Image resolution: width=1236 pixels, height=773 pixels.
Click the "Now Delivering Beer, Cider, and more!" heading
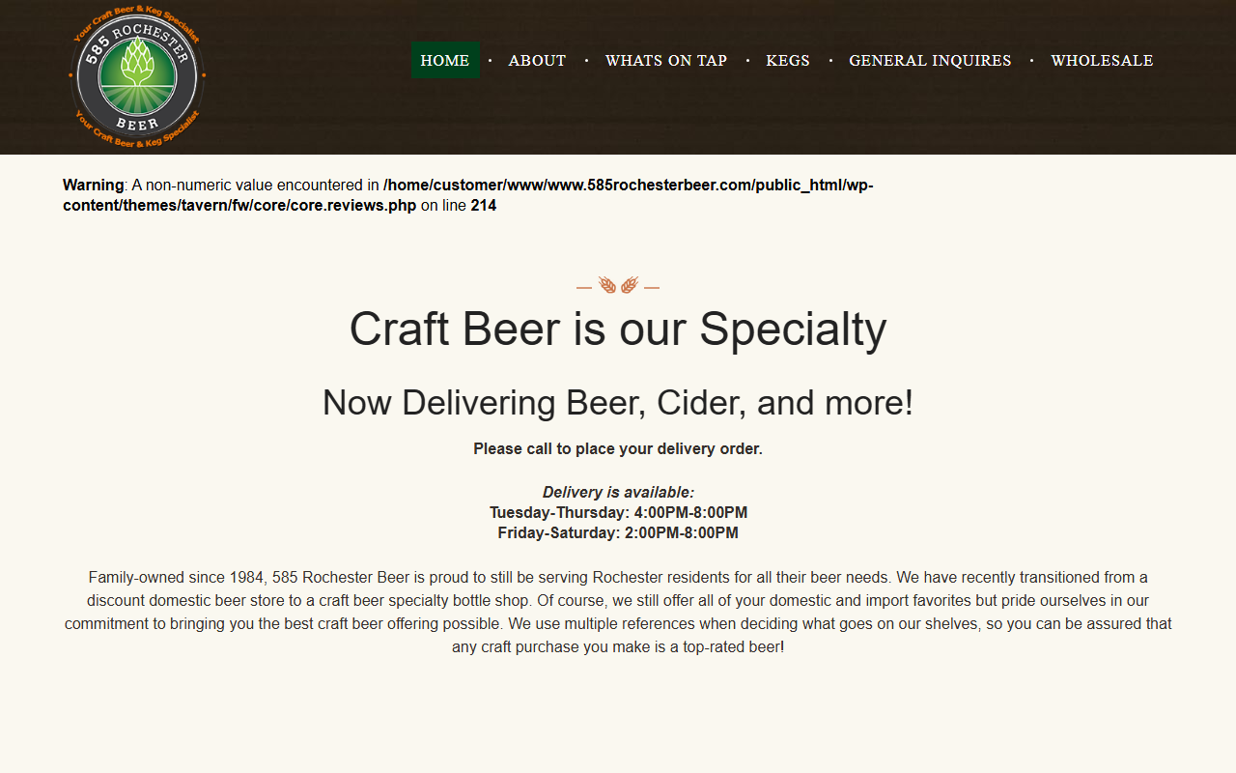coord(618,403)
